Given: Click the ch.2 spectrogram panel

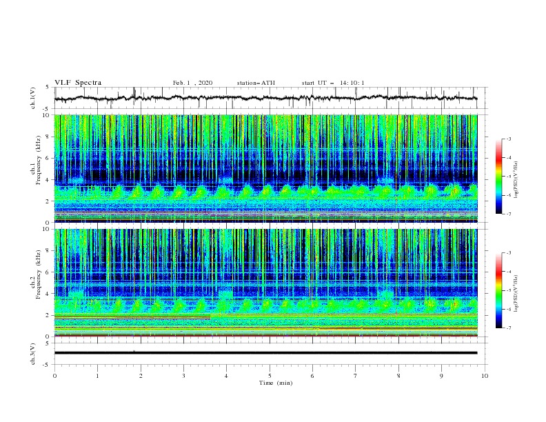Looking at the screenshot, I should coord(266,283).
